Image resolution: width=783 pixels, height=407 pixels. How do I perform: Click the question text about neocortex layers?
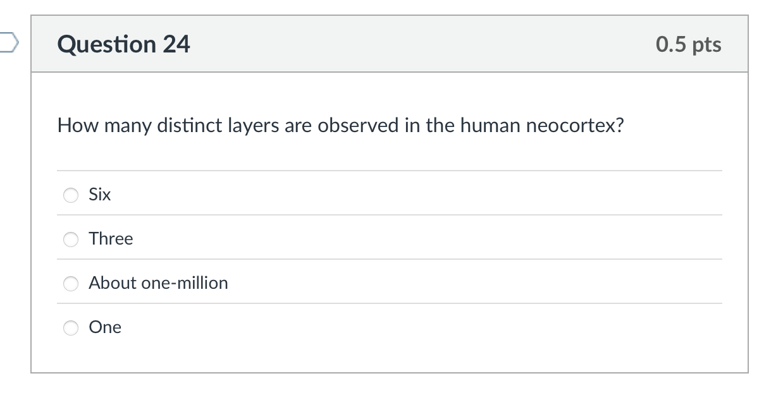[x=340, y=125]
